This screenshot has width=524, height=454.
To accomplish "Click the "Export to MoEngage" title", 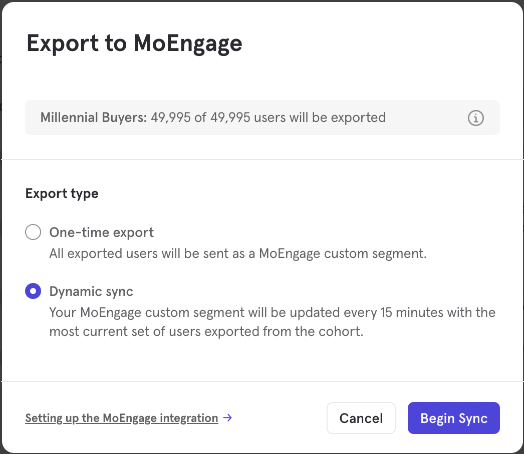I will (134, 43).
